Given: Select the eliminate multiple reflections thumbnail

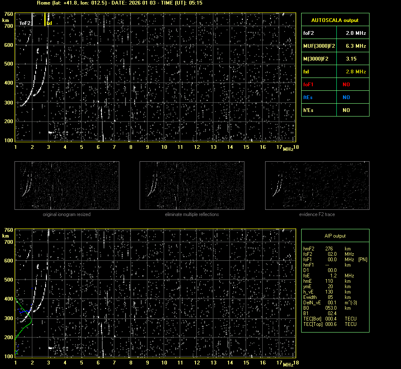Looking at the screenshot, I should [x=192, y=185].
